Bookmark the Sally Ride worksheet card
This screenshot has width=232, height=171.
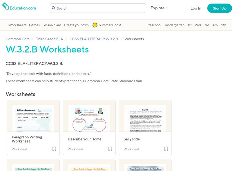166,149
